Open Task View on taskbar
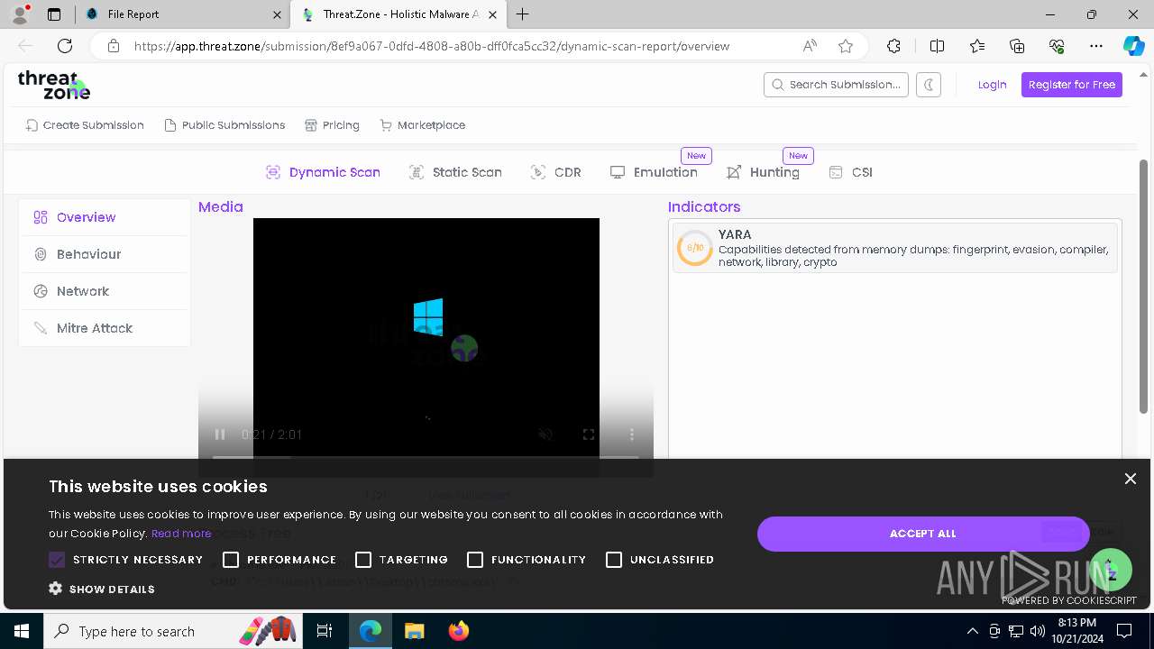Image resolution: width=1154 pixels, height=649 pixels. tap(325, 631)
